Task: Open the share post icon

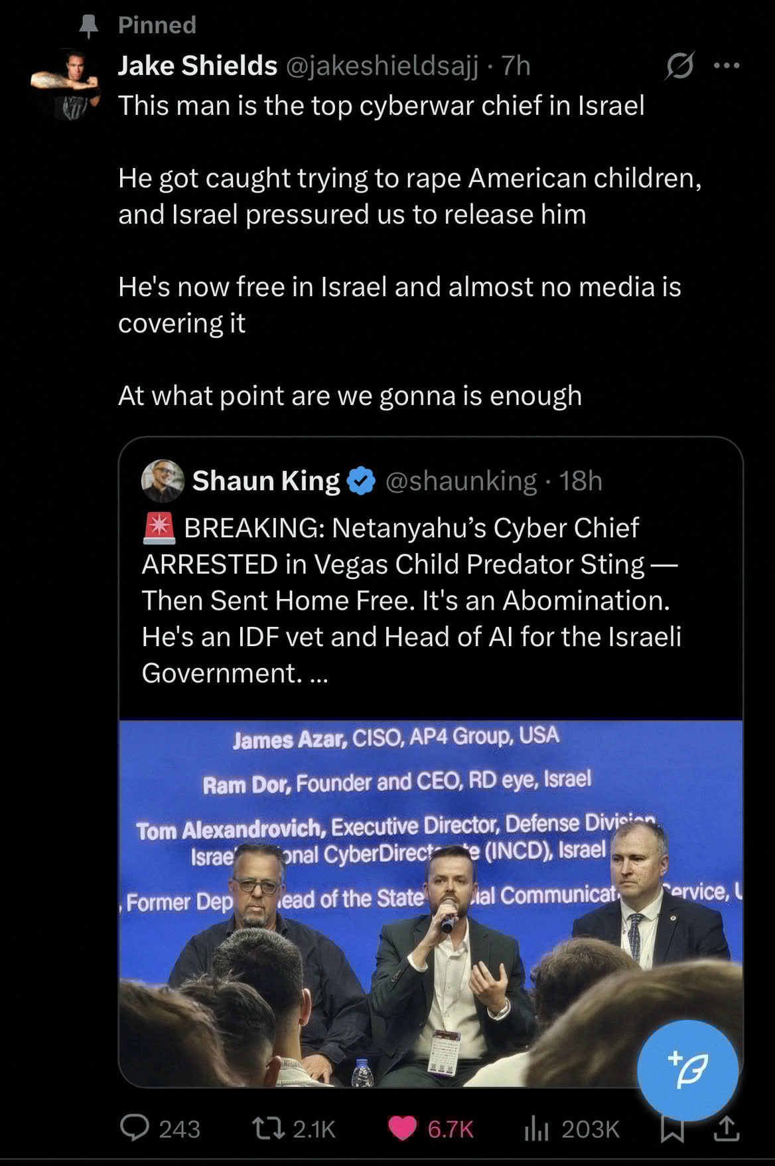Action: pyautogui.click(x=726, y=1128)
